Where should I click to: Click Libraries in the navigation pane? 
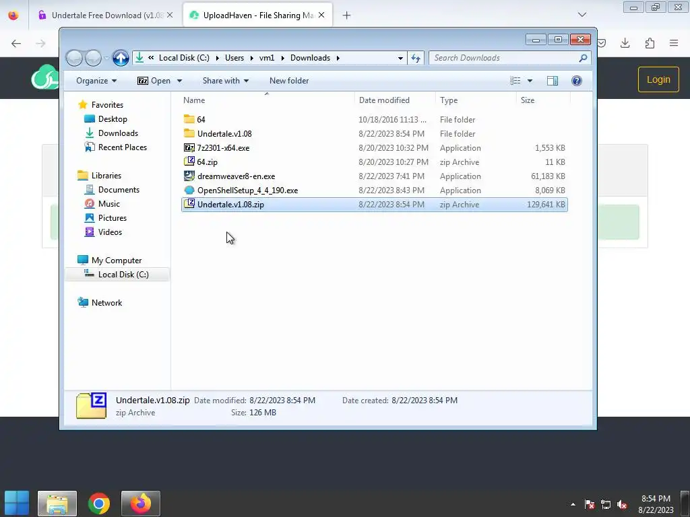tap(106, 175)
